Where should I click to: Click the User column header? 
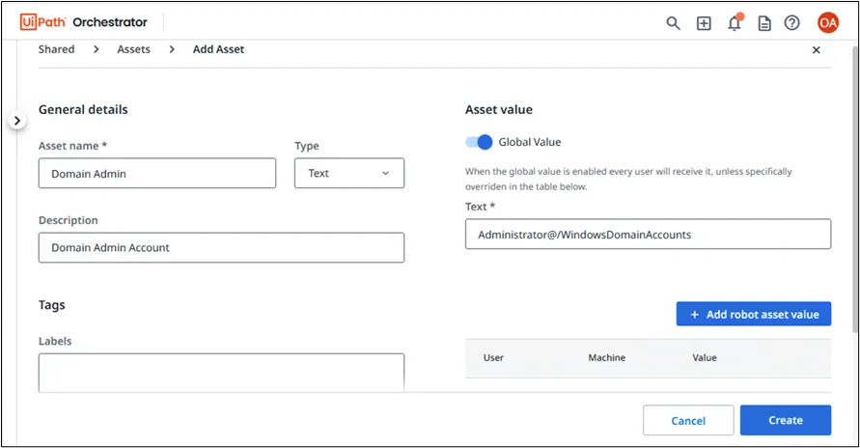(x=493, y=357)
